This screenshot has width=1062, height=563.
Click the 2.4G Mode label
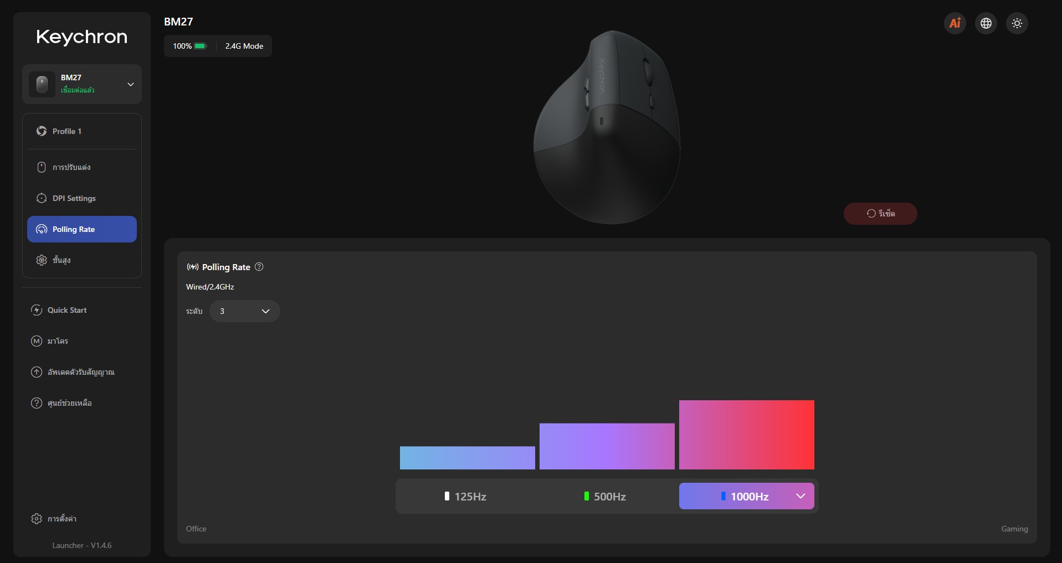[244, 46]
